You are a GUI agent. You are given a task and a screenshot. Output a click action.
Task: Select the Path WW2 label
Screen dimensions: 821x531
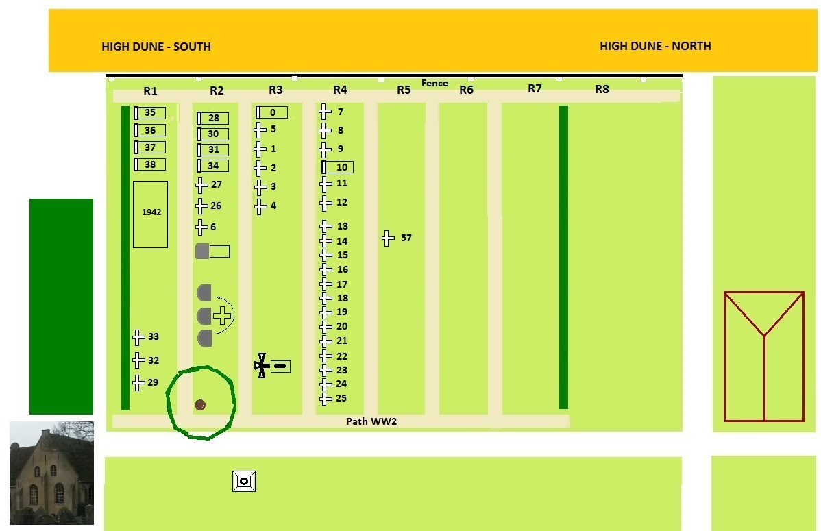pos(371,421)
